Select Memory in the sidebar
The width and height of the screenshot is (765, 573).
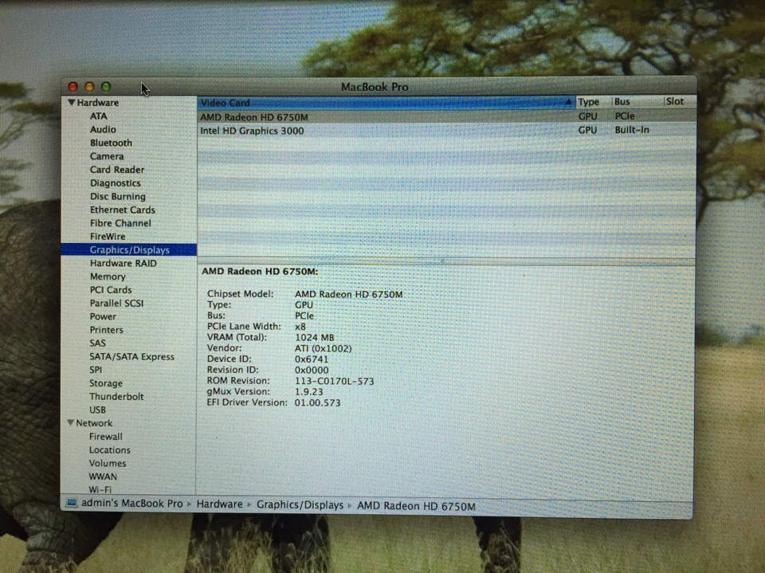pyautogui.click(x=108, y=277)
